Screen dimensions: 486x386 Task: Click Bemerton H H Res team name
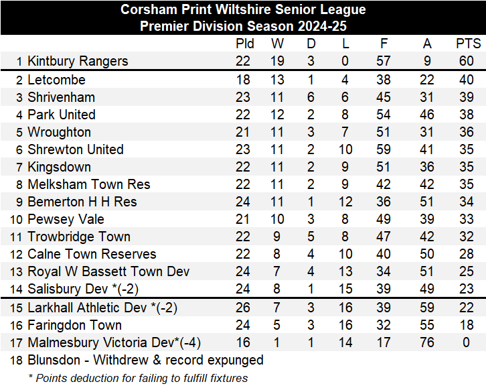click(x=82, y=202)
